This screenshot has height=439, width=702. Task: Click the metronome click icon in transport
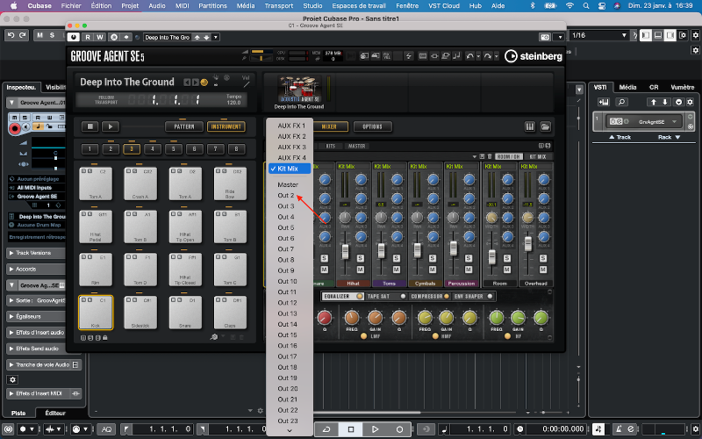pyautogui.click(x=619, y=429)
